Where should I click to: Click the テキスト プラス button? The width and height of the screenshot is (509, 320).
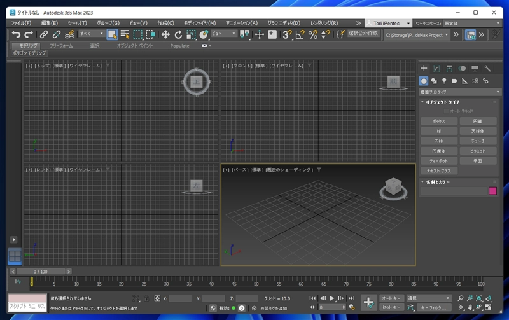[x=439, y=170]
